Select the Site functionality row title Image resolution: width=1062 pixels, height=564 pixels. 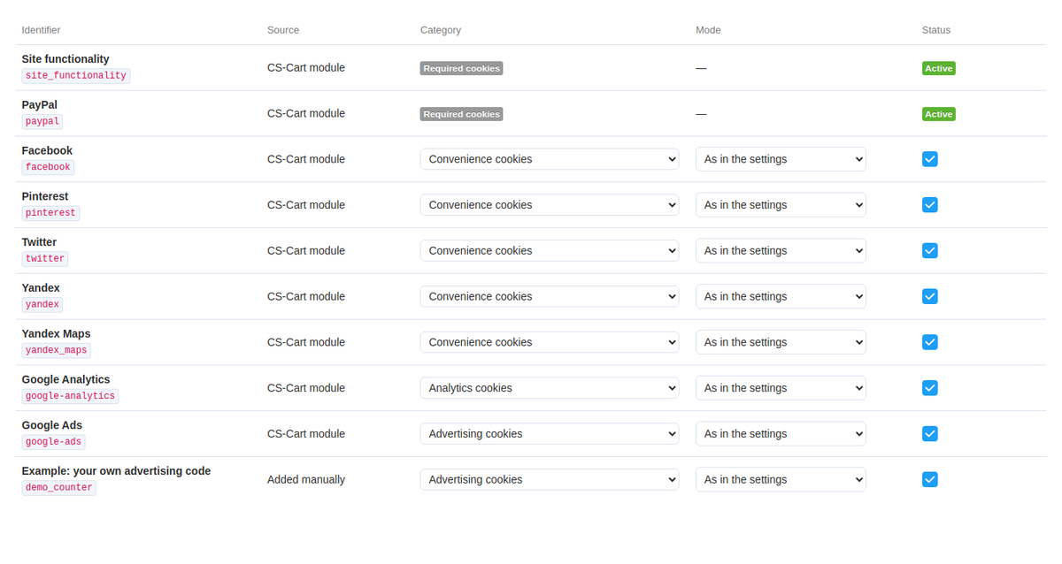65,59
